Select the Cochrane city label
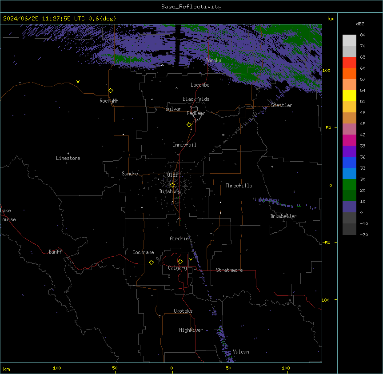The height and width of the screenshot is (374, 383). pos(143,252)
